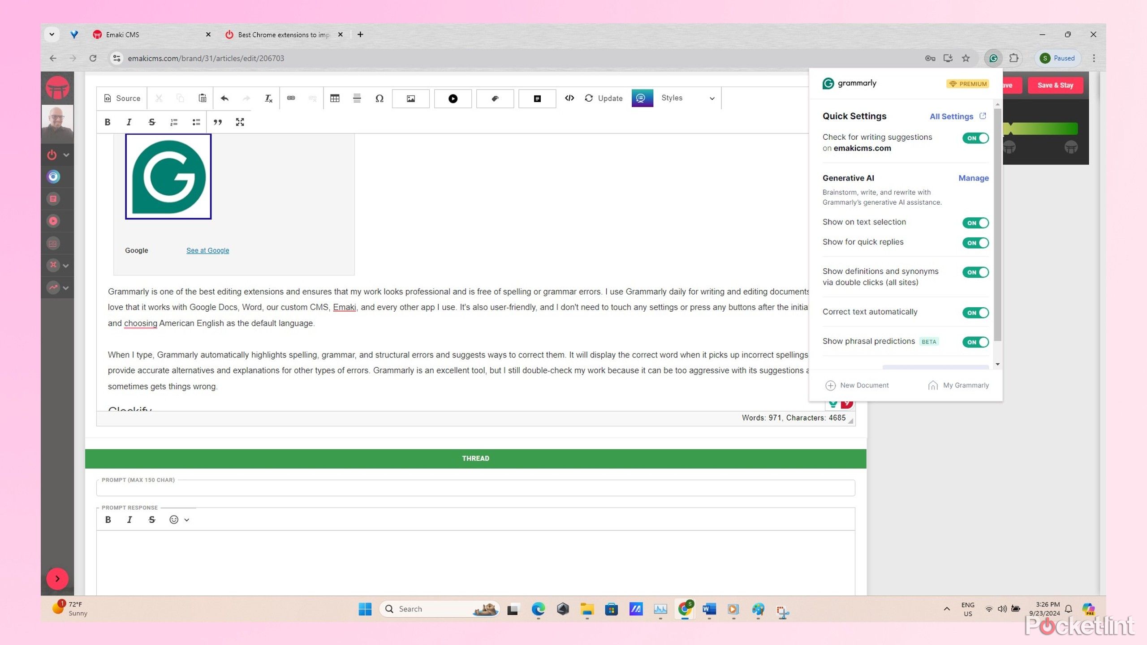Toggle definitions and synonyms via double clicks

click(x=975, y=272)
